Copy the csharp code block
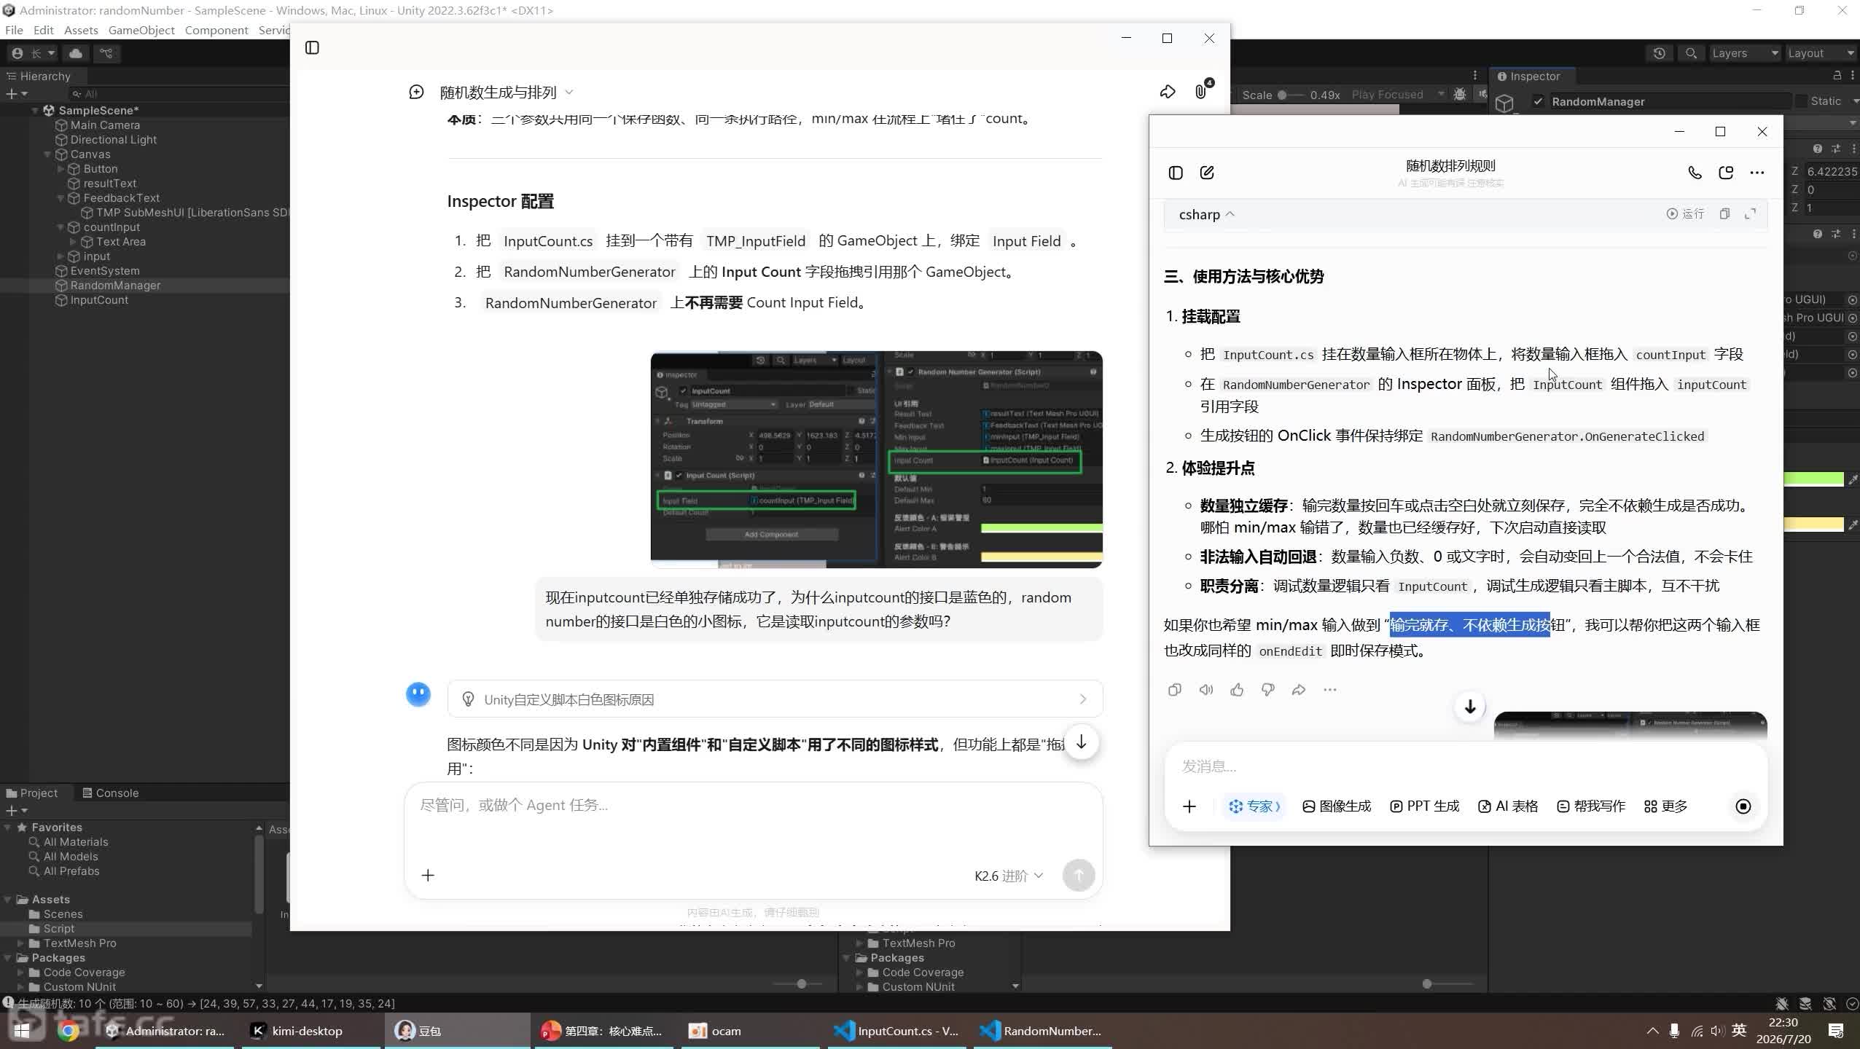The width and height of the screenshot is (1860, 1049). point(1724,213)
